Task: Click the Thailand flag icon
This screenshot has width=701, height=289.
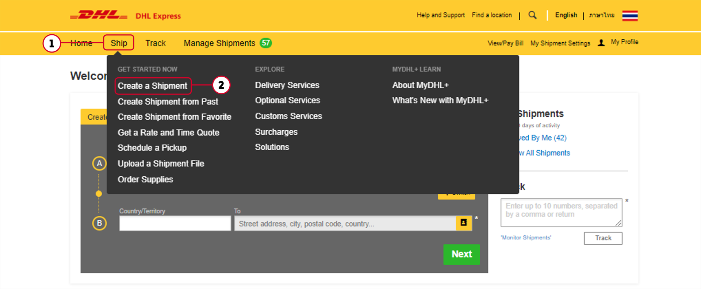Action: (x=630, y=16)
